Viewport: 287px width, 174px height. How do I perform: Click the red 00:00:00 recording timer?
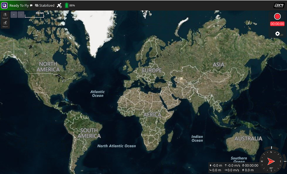tap(277, 24)
